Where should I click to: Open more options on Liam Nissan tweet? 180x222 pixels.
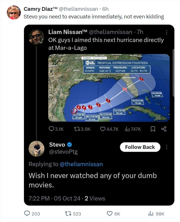coord(167,32)
